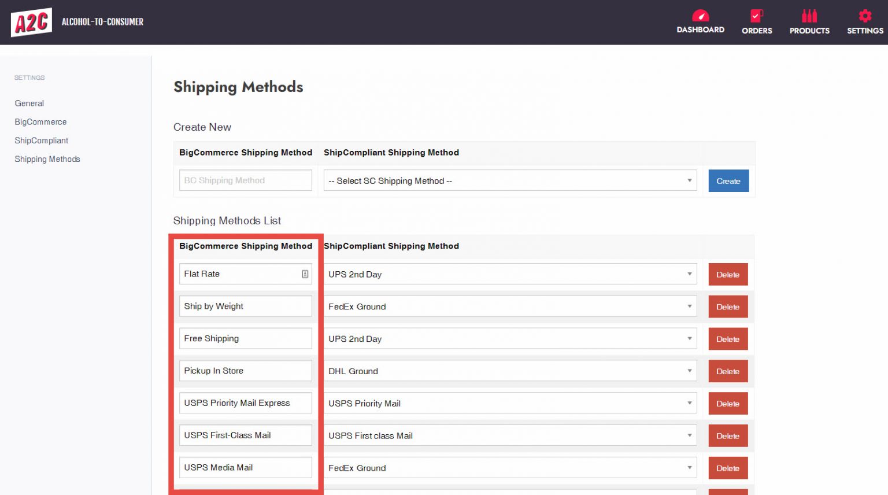The width and height of the screenshot is (888, 495).
Task: Click the Shipping Methods page heading
Action: [238, 87]
